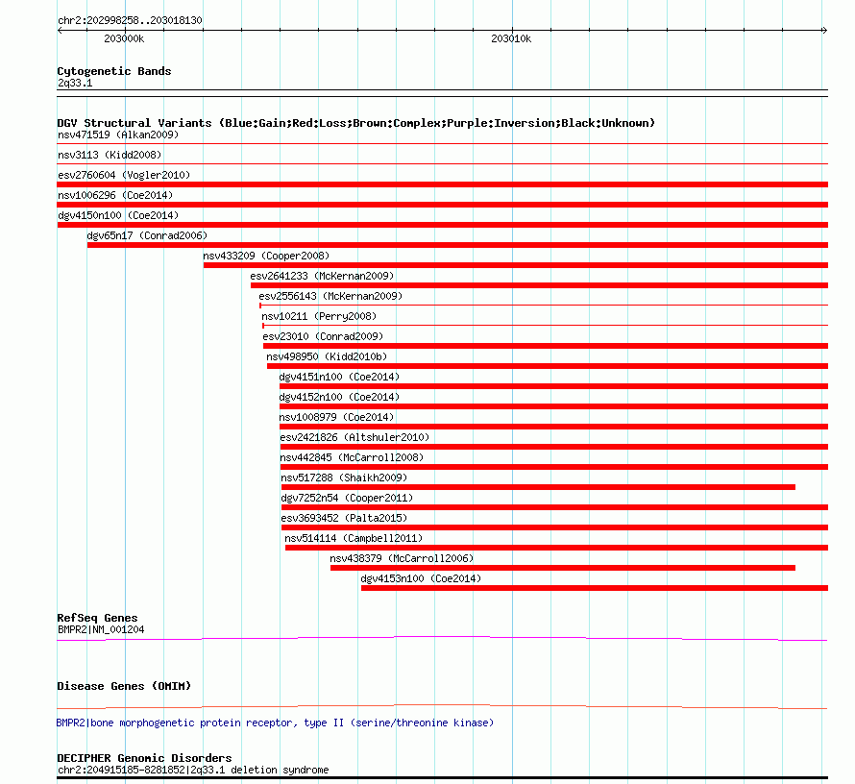Click the red bar below nsv438379 (McCarroll2006)
Image resolution: width=855 pixels, height=784 pixels.
563,568
